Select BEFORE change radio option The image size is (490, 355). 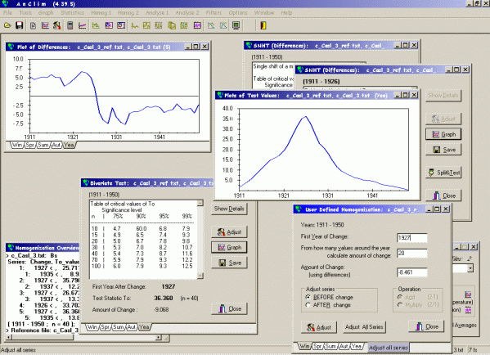pyautogui.click(x=308, y=297)
